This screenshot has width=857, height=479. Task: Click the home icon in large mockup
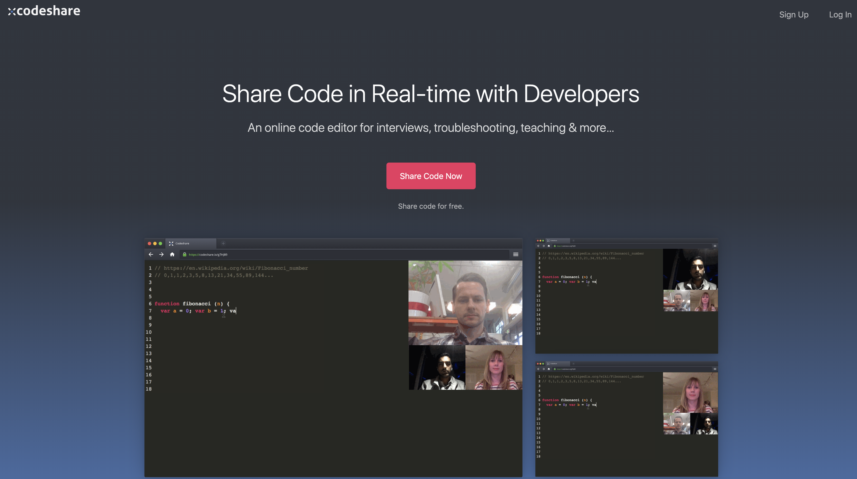pyautogui.click(x=172, y=254)
